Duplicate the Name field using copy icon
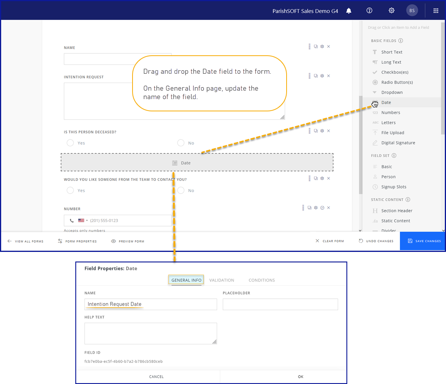The width and height of the screenshot is (446, 384). [316, 46]
